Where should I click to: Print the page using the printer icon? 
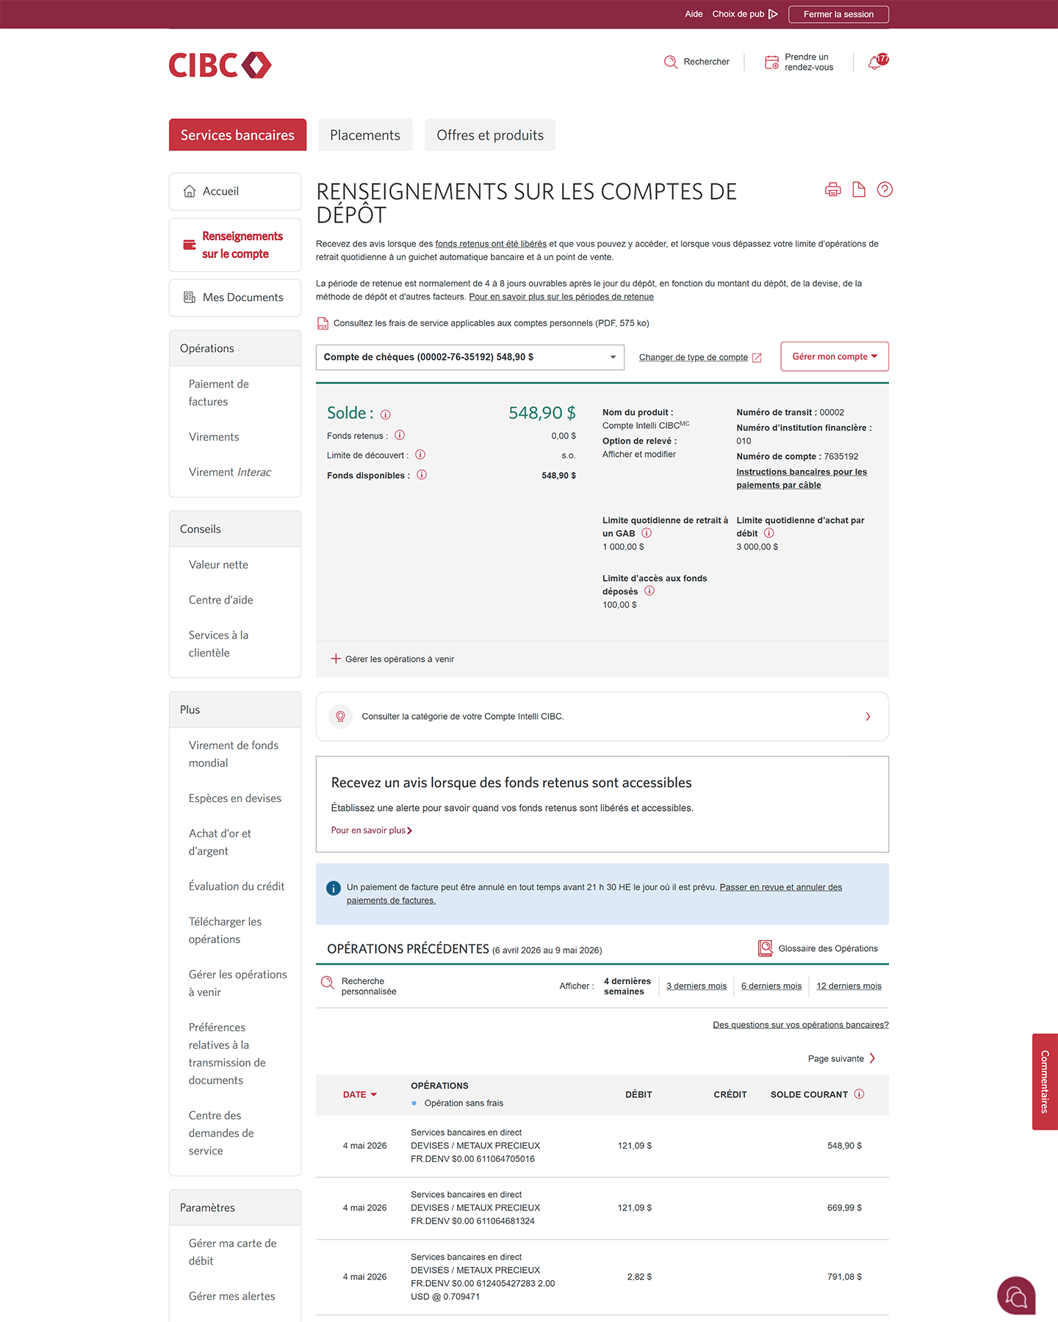pos(832,190)
